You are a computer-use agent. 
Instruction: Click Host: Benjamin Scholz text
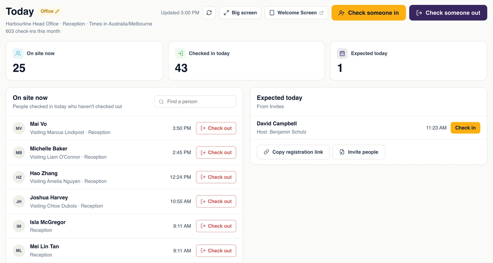(282, 132)
